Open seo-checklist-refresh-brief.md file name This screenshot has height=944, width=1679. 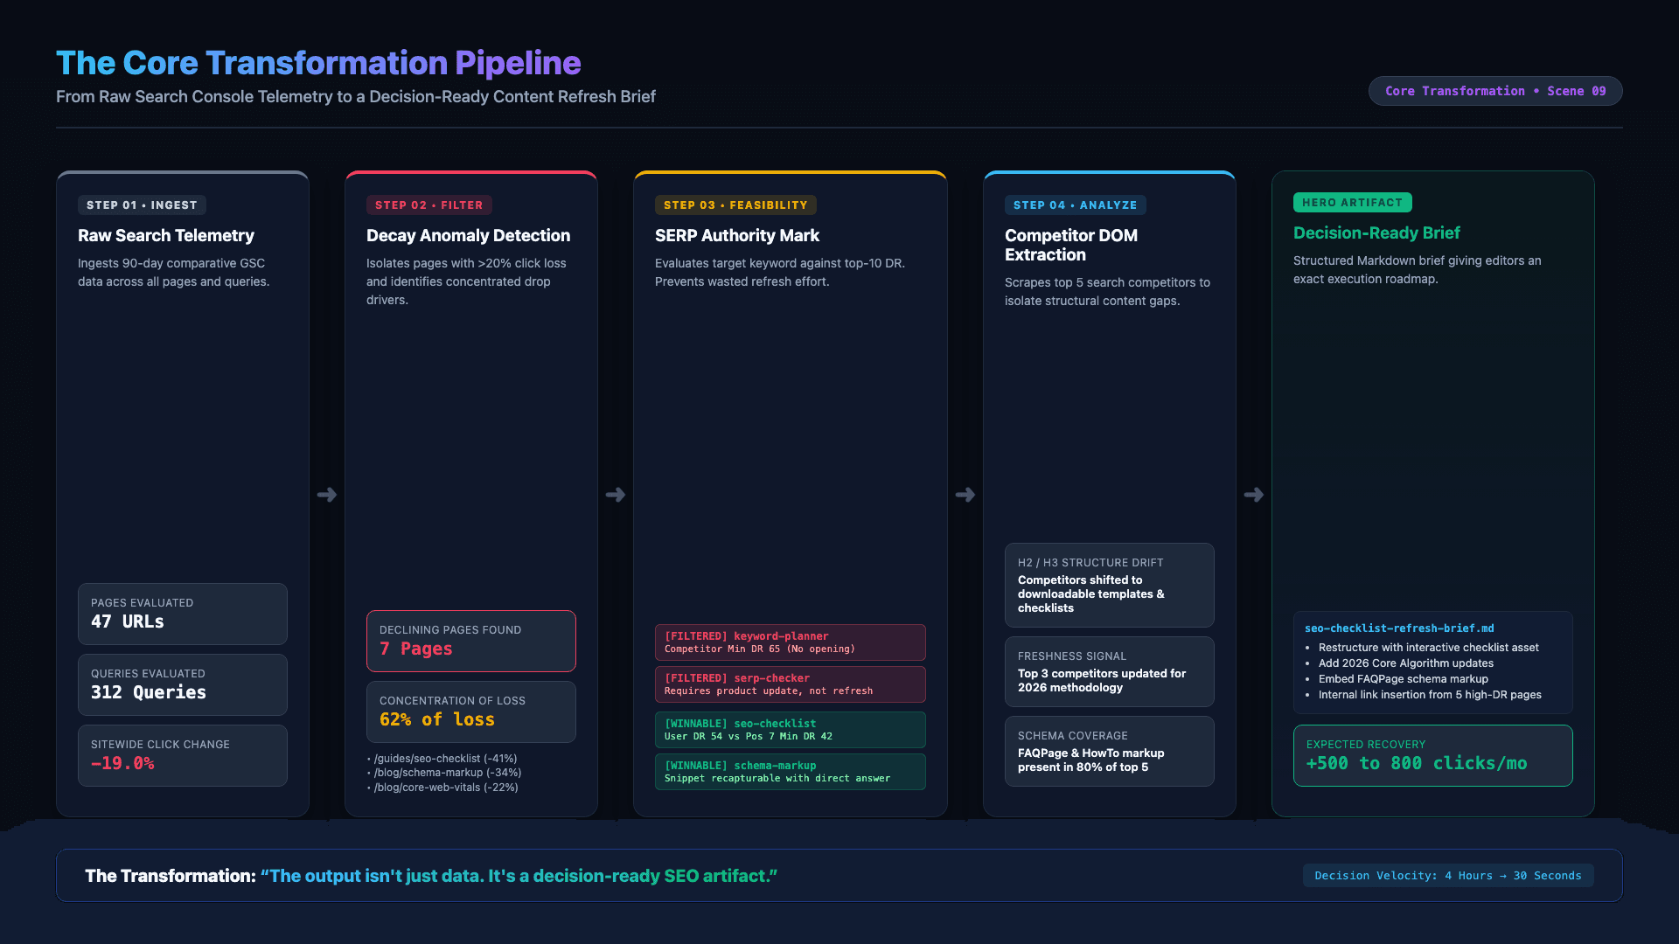[1399, 628]
